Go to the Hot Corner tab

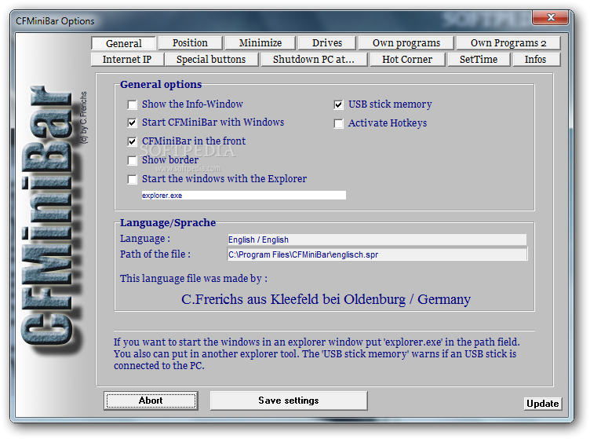(x=407, y=60)
